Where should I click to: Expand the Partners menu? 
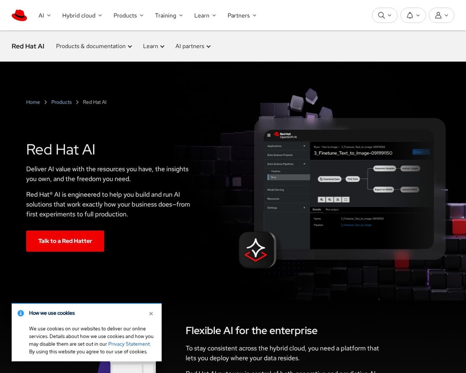[x=242, y=16]
